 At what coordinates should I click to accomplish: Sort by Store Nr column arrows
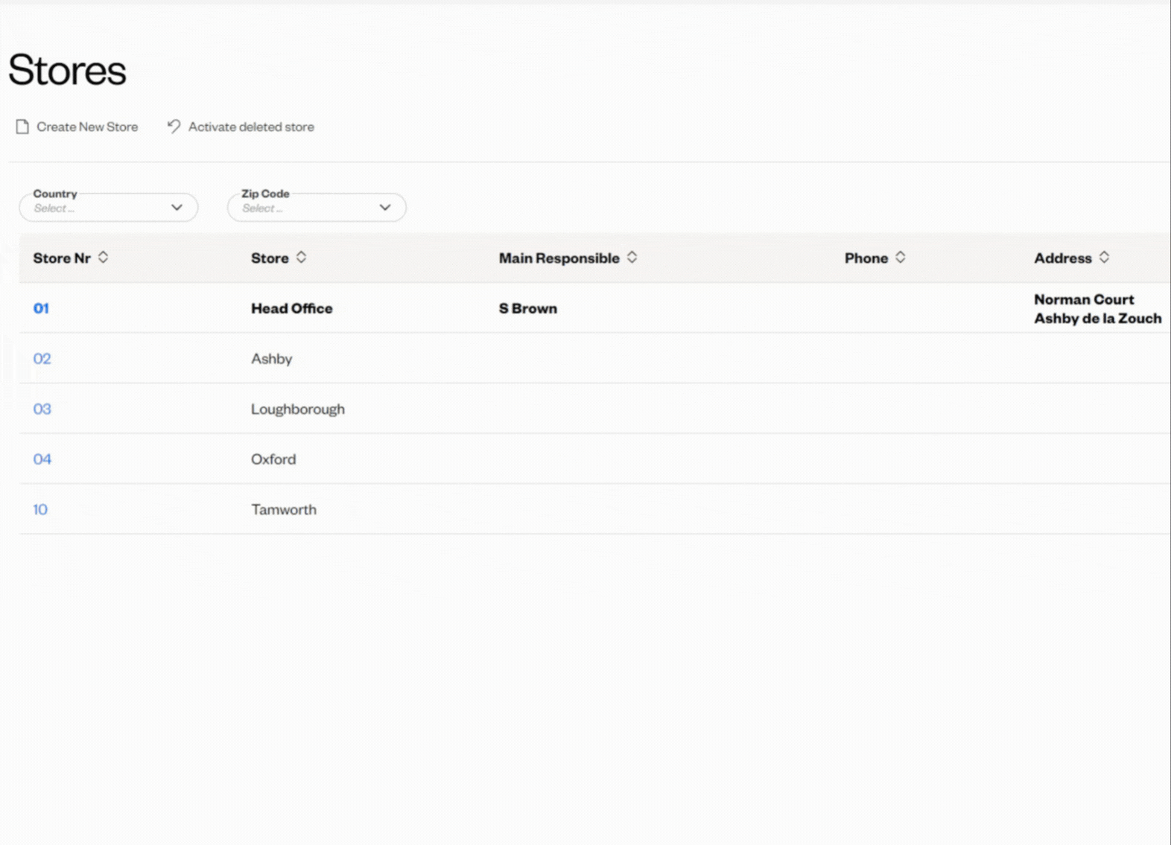104,258
